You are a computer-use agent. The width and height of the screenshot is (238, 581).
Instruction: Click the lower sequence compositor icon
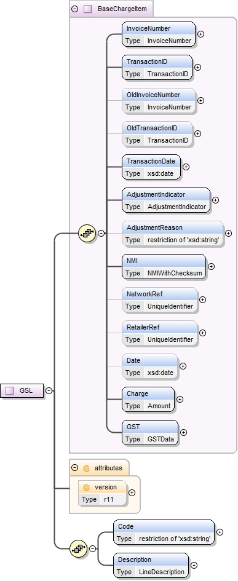tap(79, 549)
